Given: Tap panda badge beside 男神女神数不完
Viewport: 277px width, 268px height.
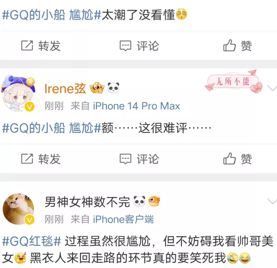Looking at the screenshot, I should [140, 201].
